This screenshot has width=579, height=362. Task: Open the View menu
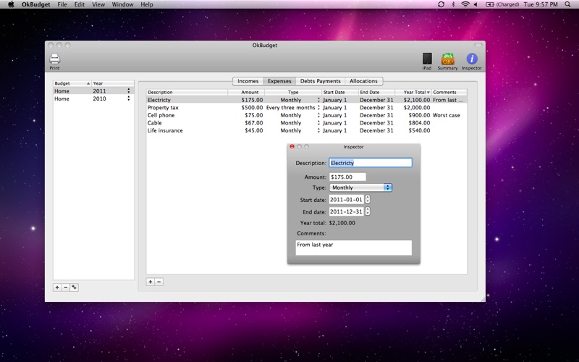[x=98, y=4]
